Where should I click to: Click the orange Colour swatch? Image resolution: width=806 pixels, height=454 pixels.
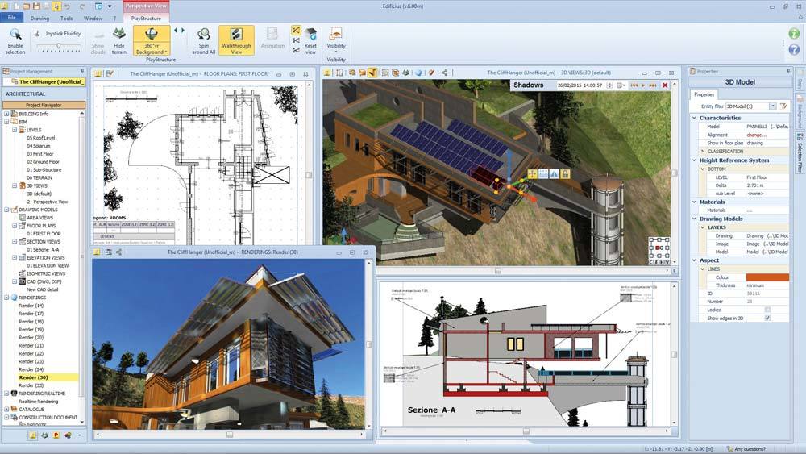[x=767, y=277]
